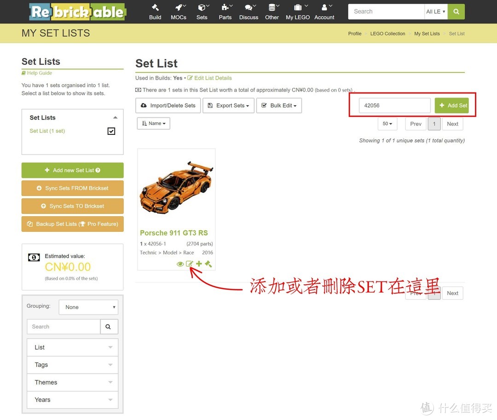Open the Grouping None dropdown
The width and height of the screenshot is (497, 420).
tap(88, 307)
